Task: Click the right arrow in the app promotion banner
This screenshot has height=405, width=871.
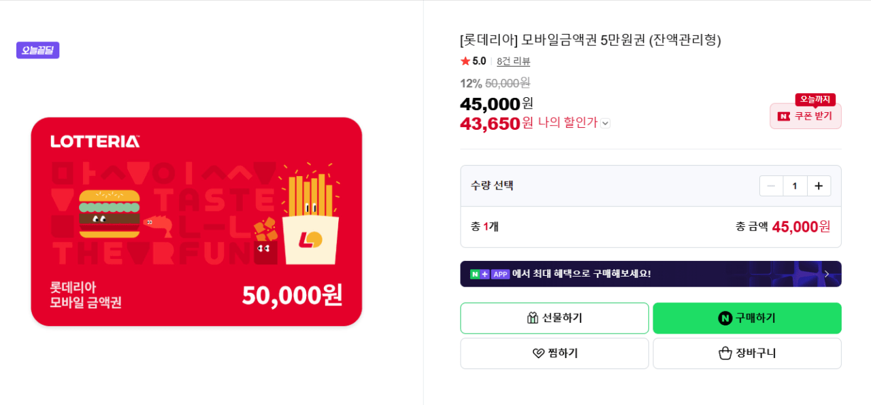Action: coord(827,274)
